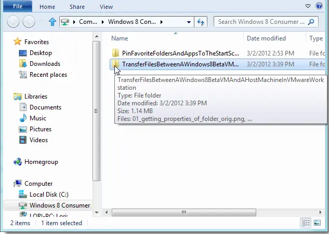The image size is (329, 234).
Task: Open Computer in navigation pane
Action: pos(38,184)
